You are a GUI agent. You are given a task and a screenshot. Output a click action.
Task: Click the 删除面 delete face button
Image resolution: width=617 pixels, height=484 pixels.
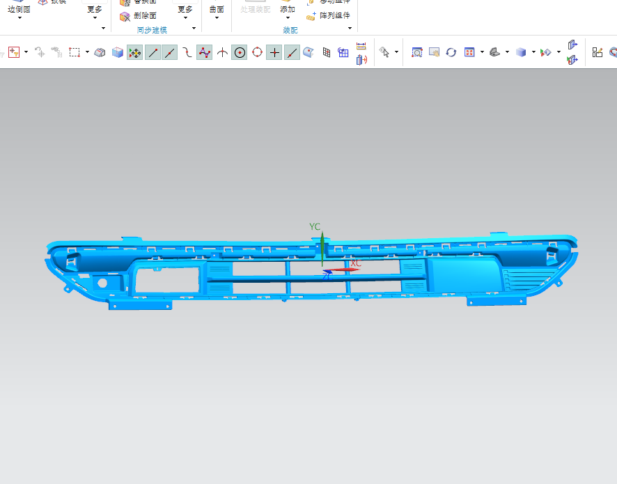(x=139, y=16)
